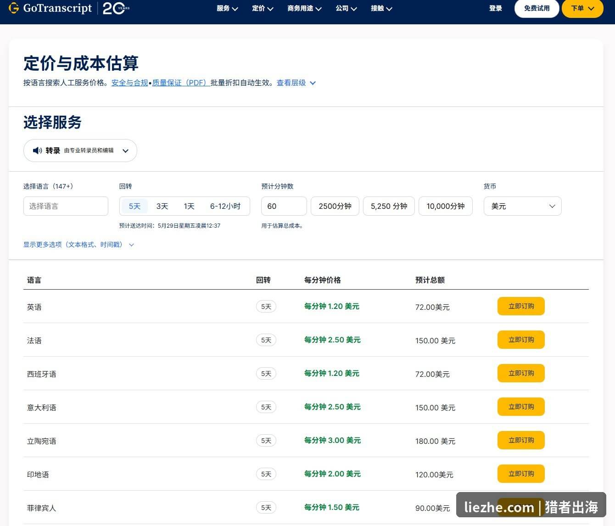
Task: Open the 安全与合规 link
Action: point(130,83)
